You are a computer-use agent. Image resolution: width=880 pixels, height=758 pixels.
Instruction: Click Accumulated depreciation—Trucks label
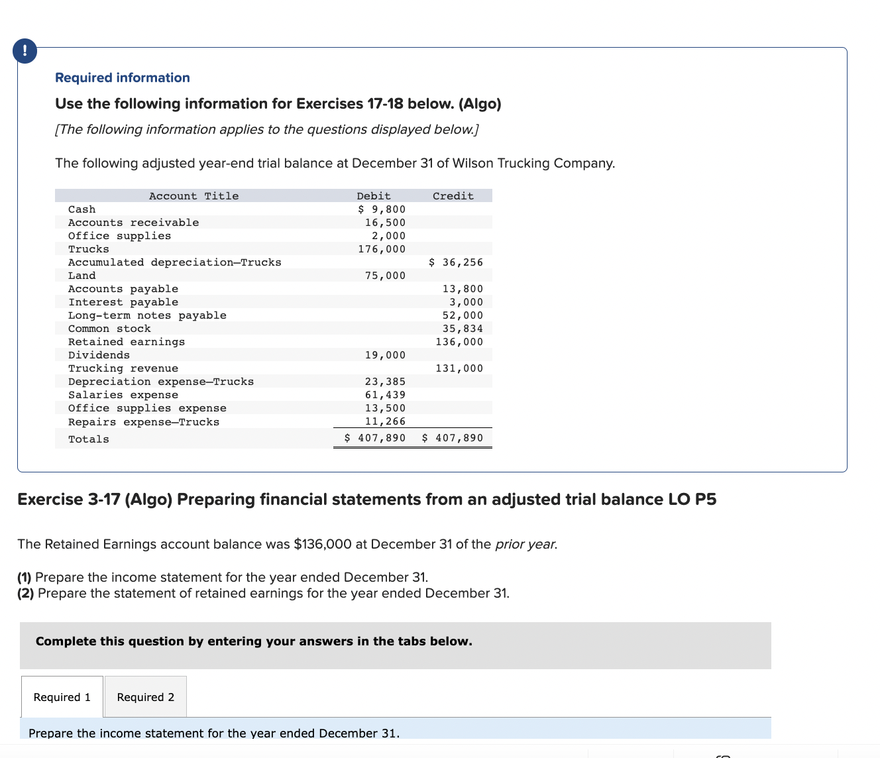tap(174, 262)
